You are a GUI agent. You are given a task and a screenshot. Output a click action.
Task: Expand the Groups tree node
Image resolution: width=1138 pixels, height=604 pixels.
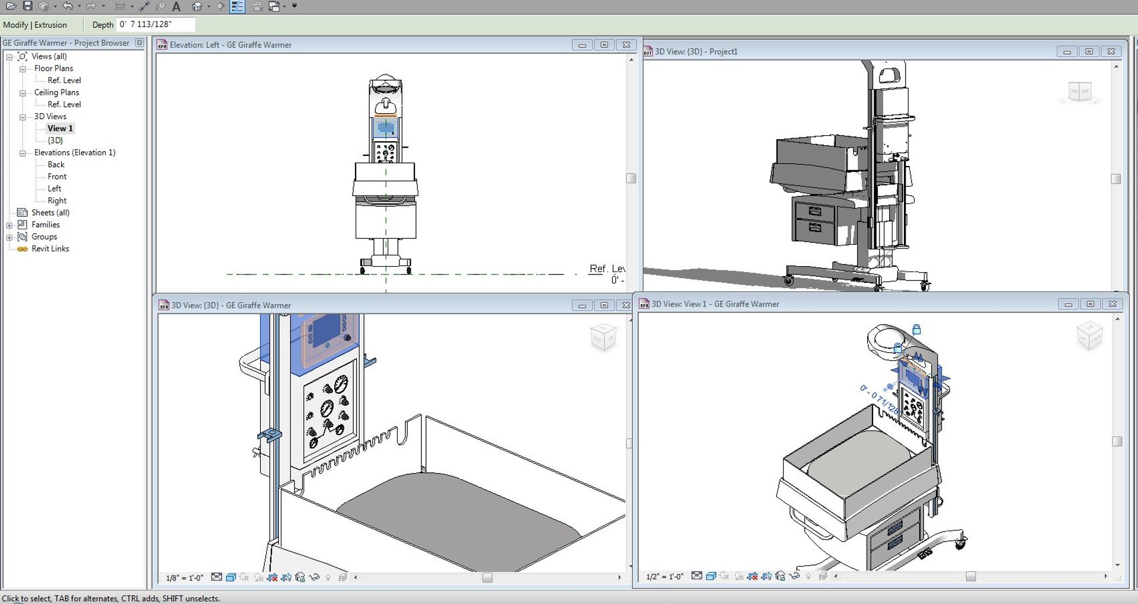[9, 237]
